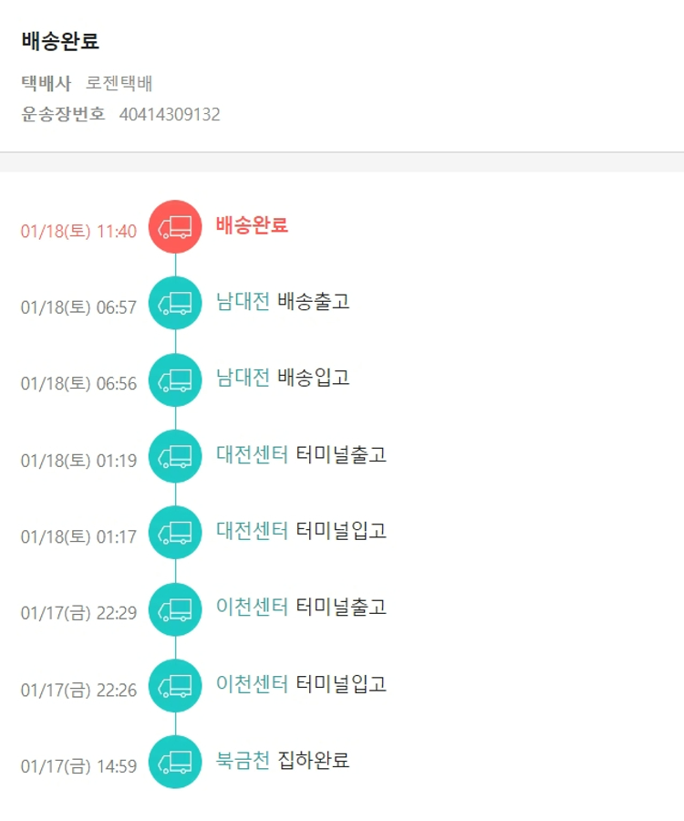Click the 북금천 pickup location link

coord(243,760)
